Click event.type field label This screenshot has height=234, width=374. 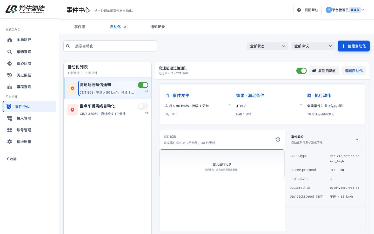pos(298,156)
